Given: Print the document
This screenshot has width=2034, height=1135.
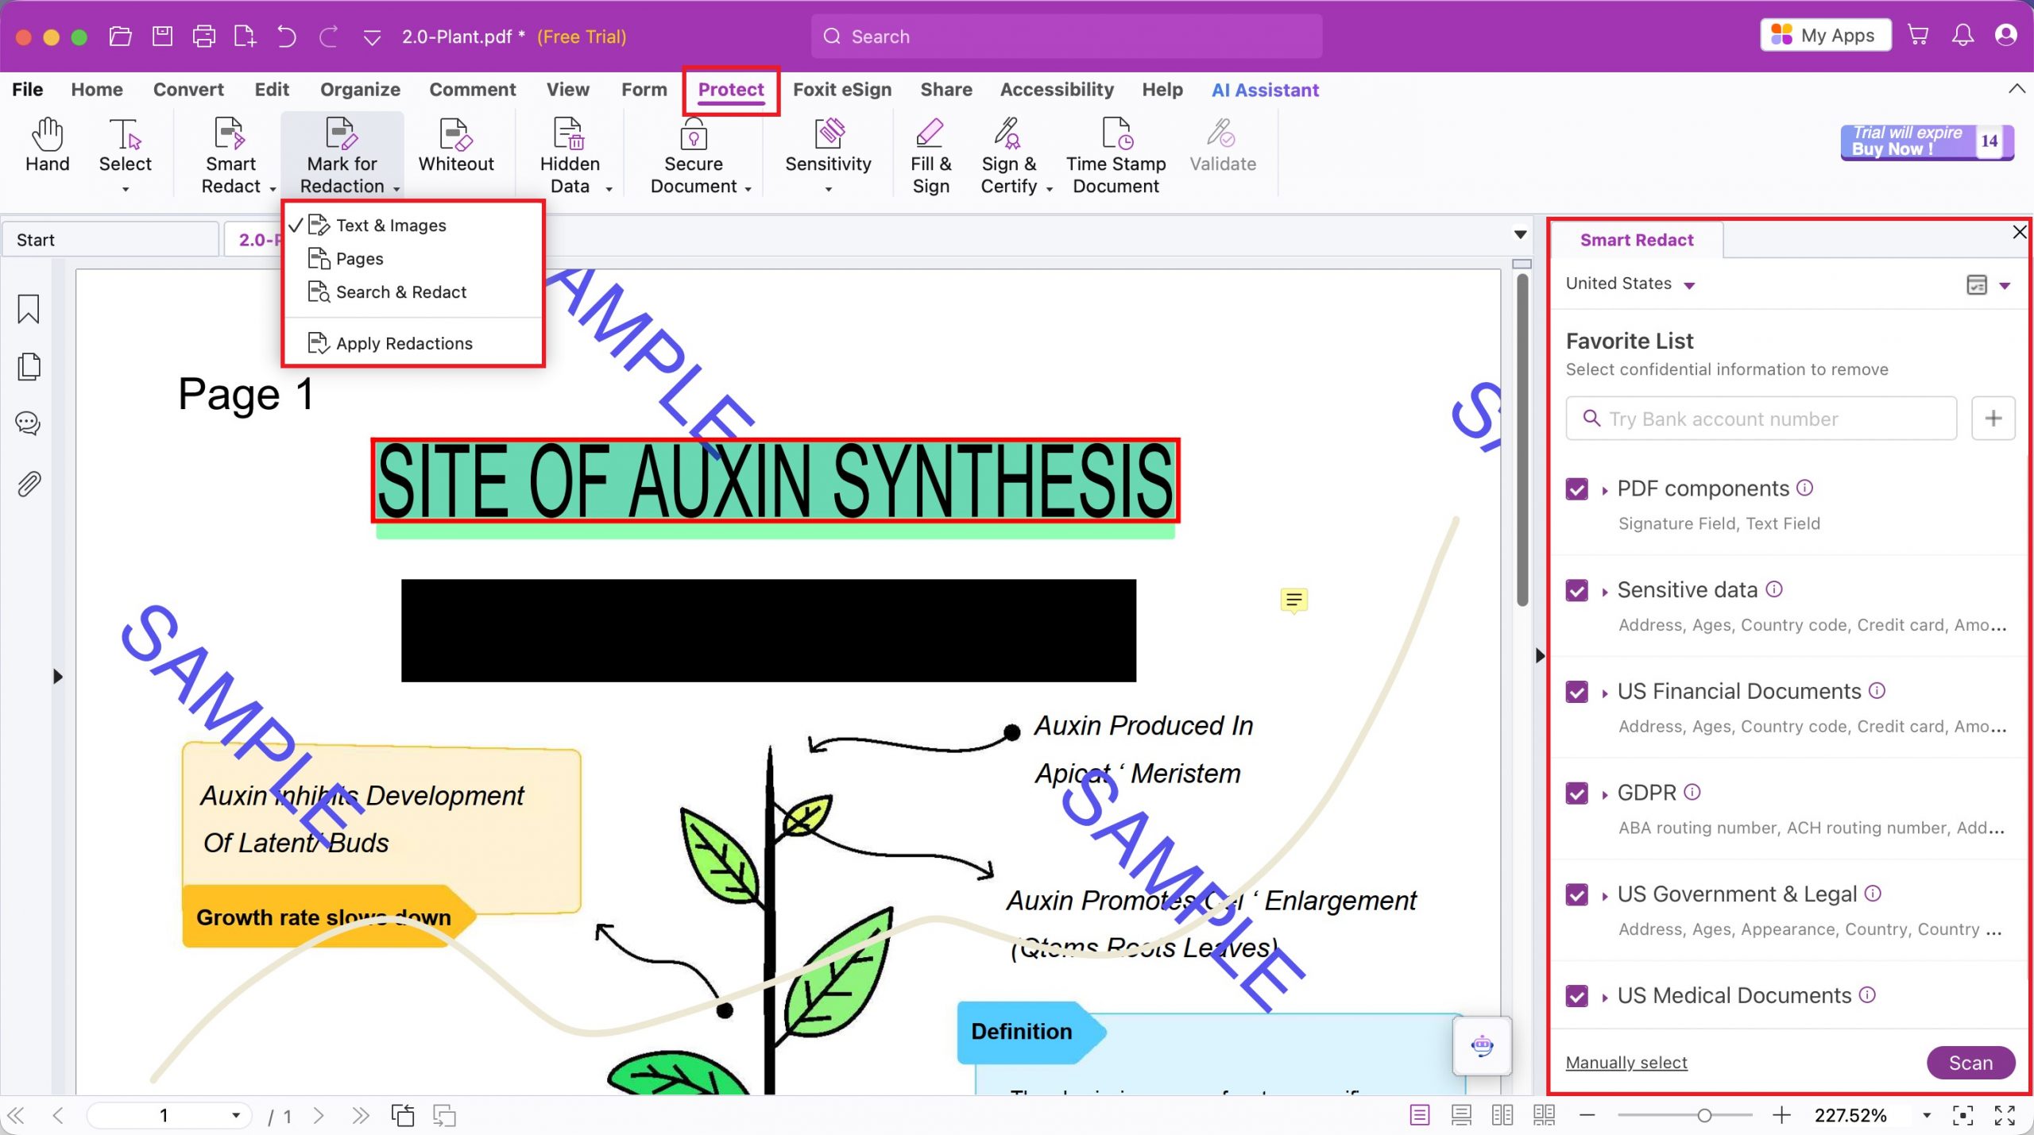Looking at the screenshot, I should click(204, 37).
